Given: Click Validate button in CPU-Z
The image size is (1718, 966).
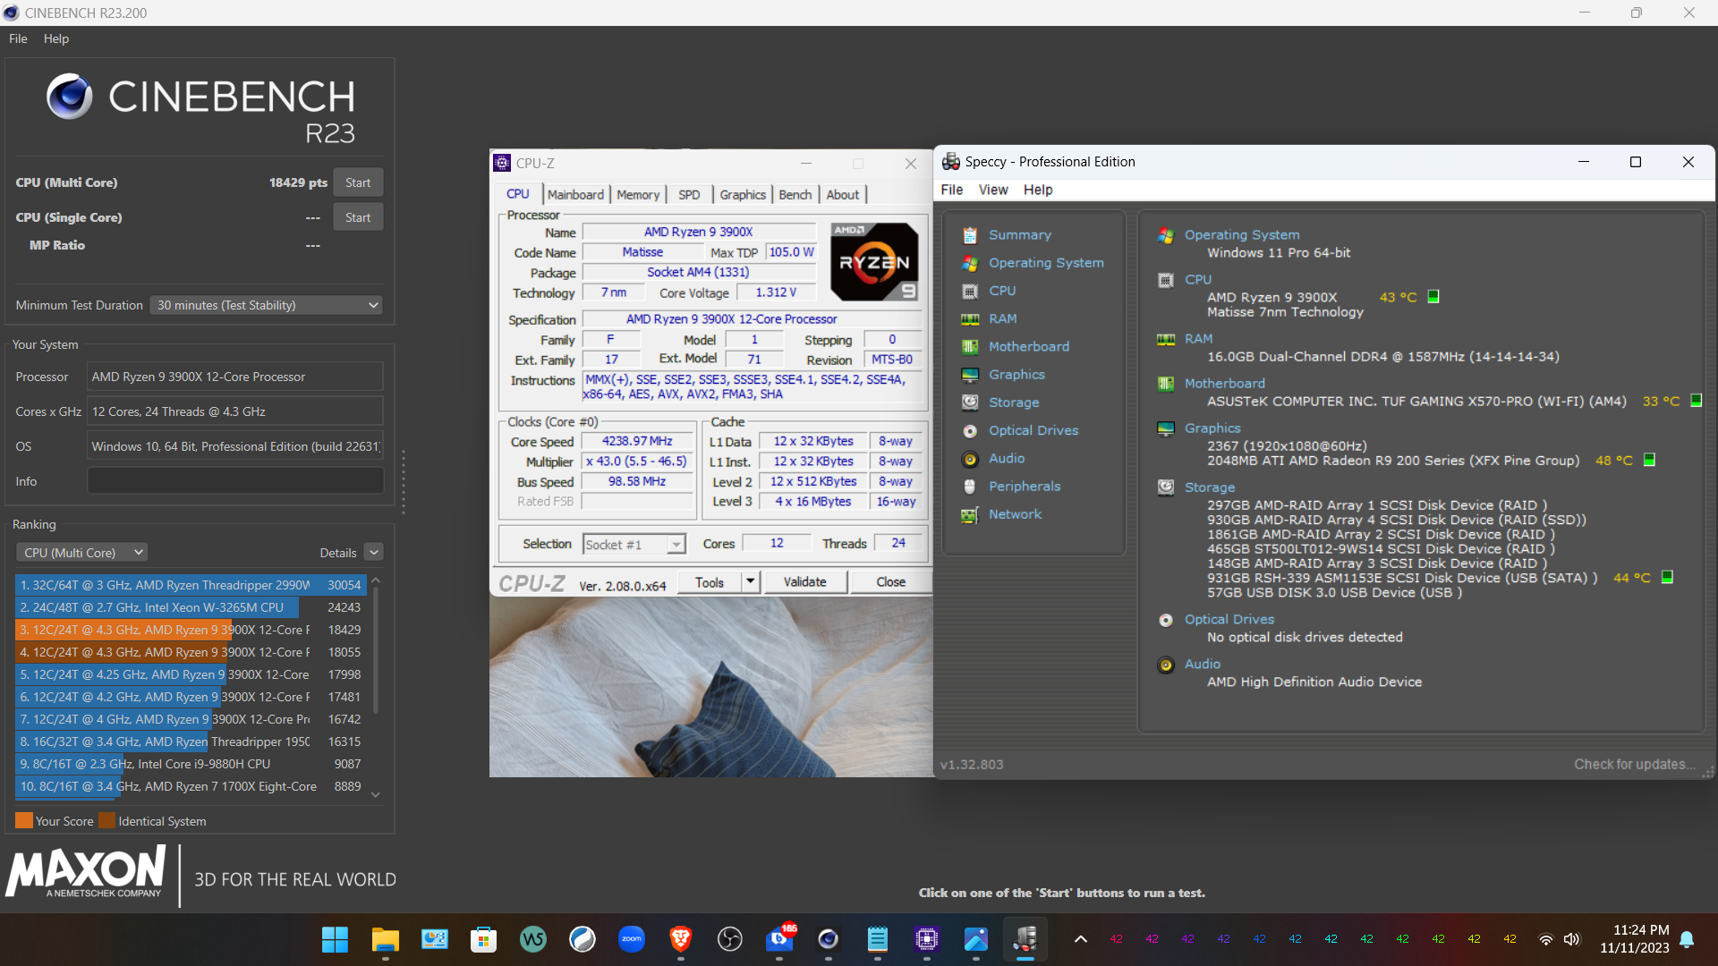Looking at the screenshot, I should 805,582.
